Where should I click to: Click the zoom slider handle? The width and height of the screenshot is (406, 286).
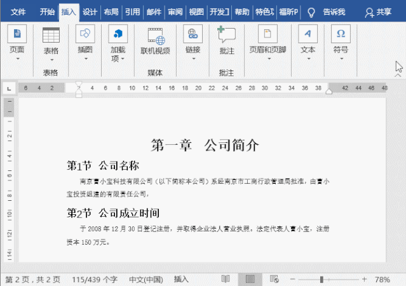(321, 279)
